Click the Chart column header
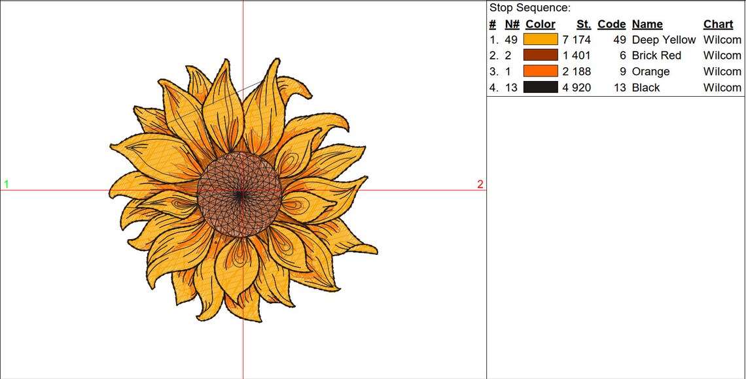This screenshot has width=746, height=379. click(718, 24)
